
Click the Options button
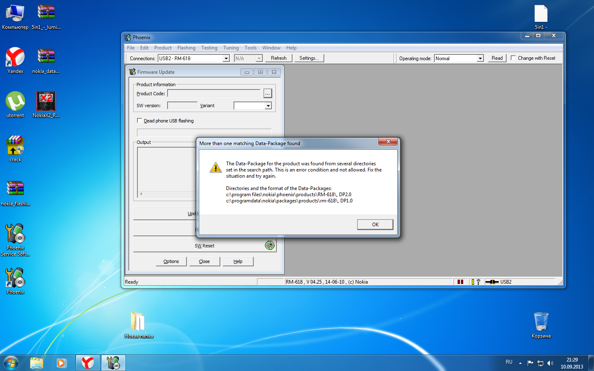click(x=171, y=261)
